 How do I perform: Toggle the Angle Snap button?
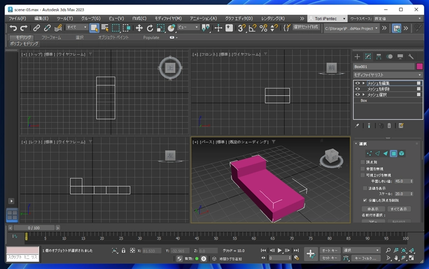click(252, 28)
